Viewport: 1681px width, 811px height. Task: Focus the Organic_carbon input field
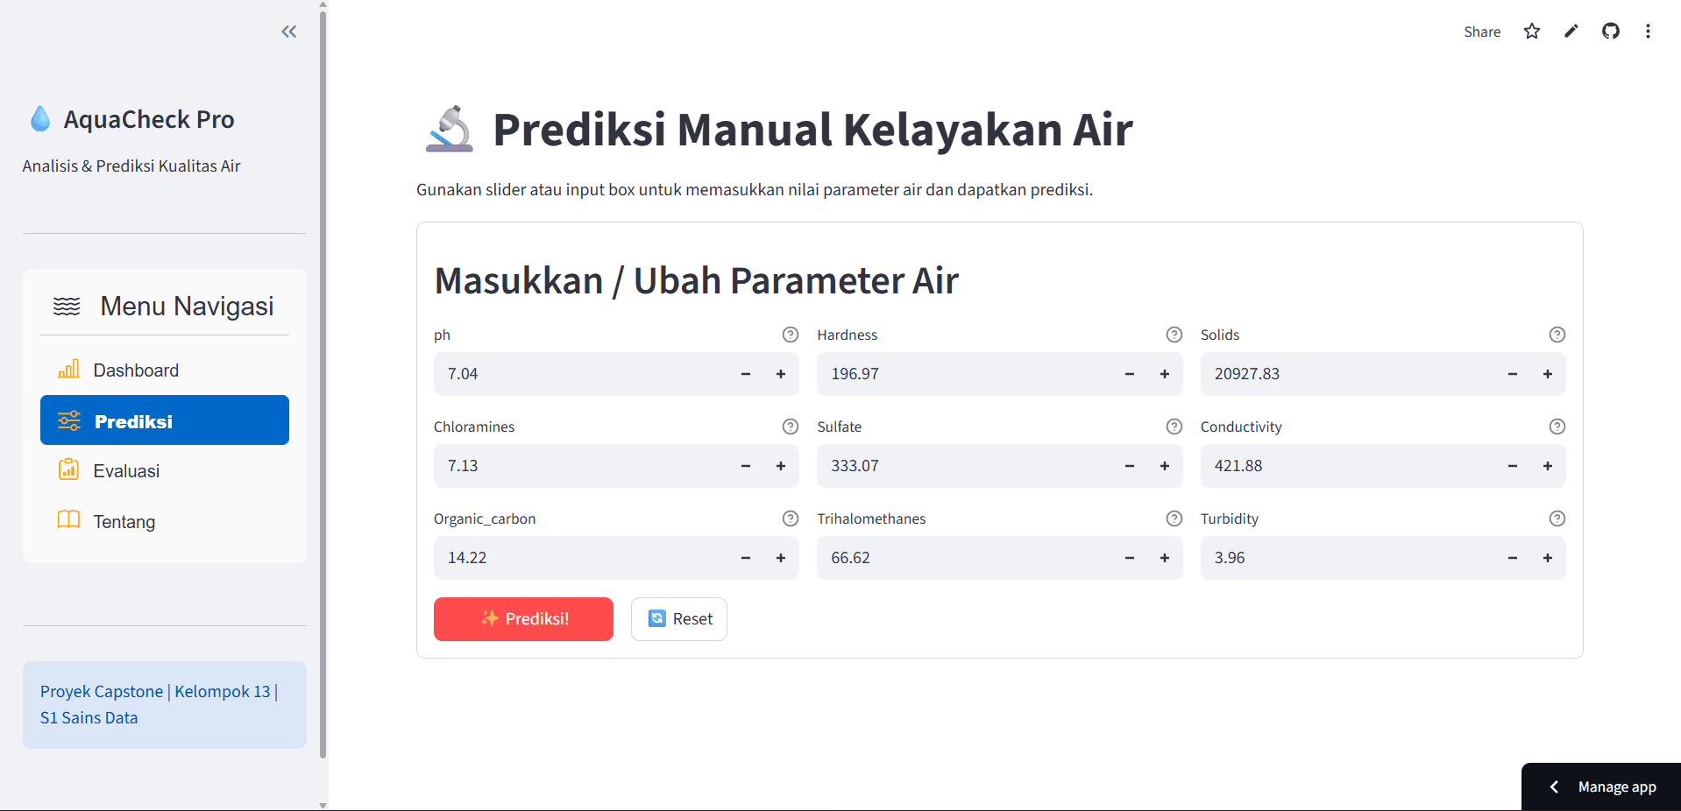click(x=581, y=558)
